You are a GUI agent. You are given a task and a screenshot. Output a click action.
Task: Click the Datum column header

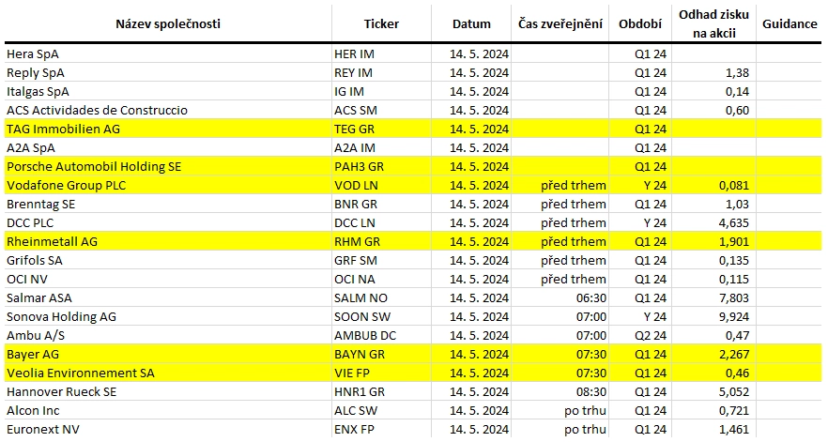[471, 23]
